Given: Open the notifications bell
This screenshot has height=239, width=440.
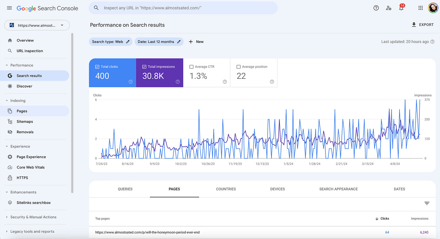Looking at the screenshot, I should [x=401, y=8].
